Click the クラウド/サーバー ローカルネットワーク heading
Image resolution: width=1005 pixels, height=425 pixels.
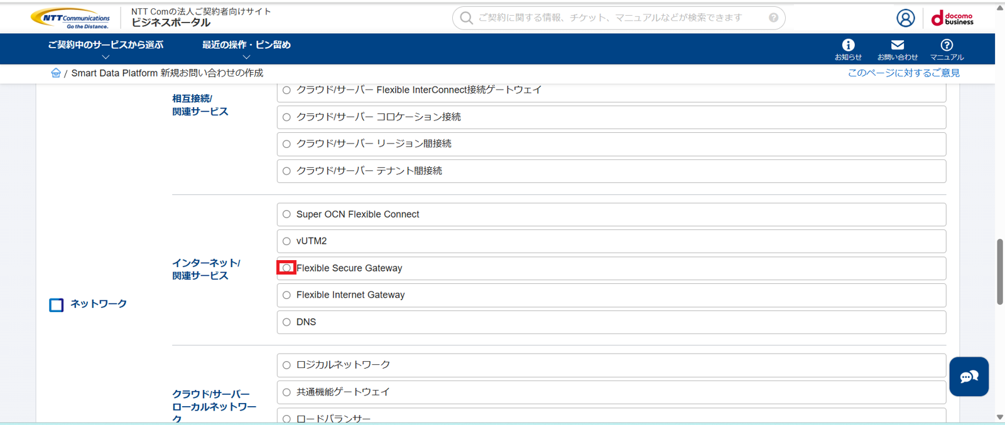coord(214,406)
